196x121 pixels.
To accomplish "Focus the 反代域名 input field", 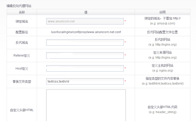I will [85, 43].
